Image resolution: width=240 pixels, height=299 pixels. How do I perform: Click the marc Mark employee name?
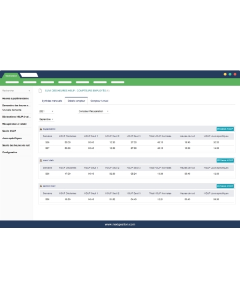point(48,160)
